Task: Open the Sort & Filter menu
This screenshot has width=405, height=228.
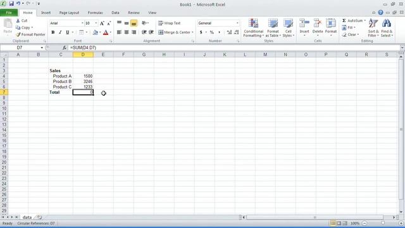Action: coord(373,28)
